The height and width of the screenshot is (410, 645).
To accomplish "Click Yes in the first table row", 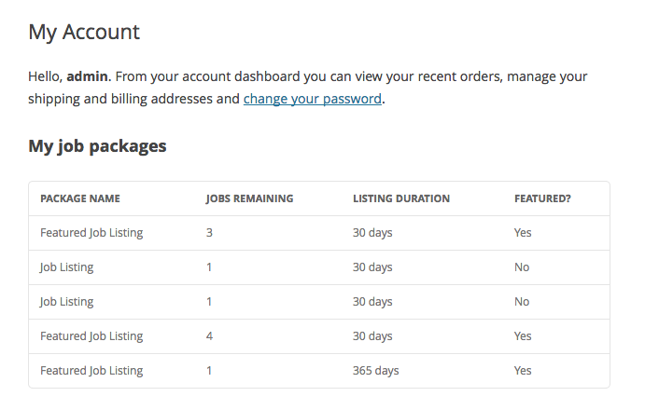I will (523, 233).
